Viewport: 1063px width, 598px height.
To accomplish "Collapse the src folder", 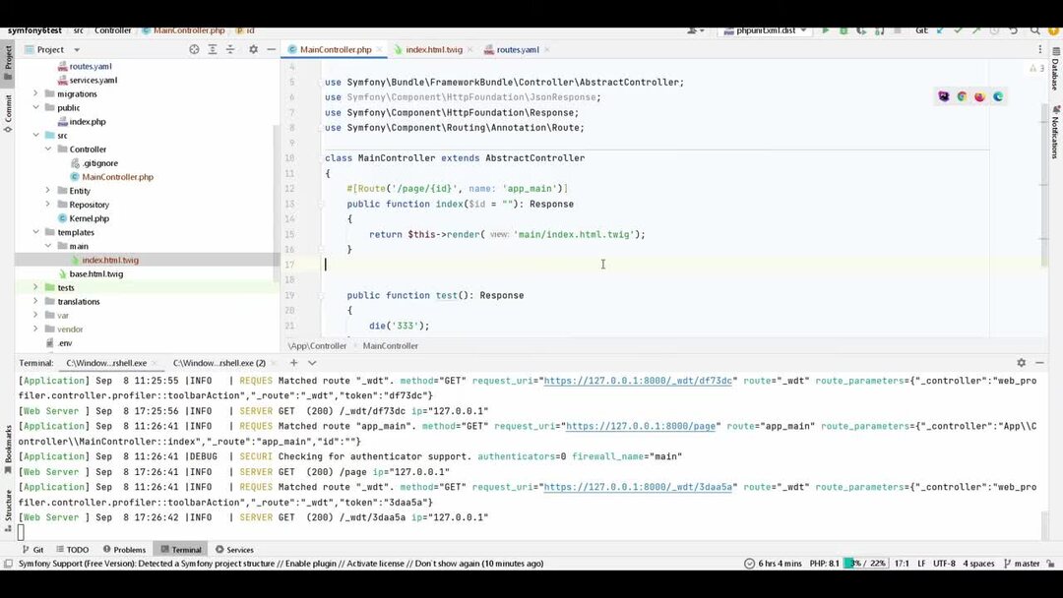I will (36, 135).
